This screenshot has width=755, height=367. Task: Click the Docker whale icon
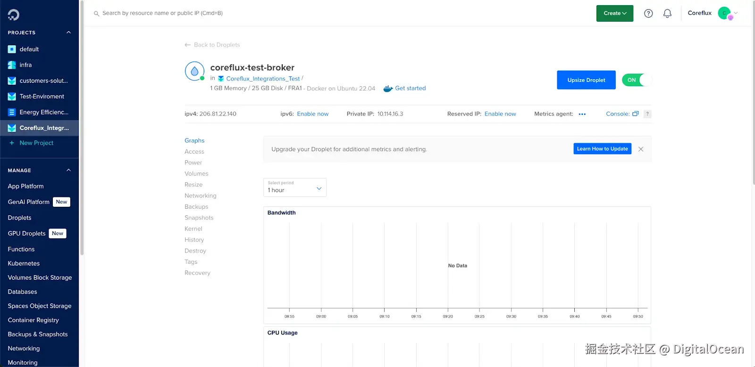388,89
